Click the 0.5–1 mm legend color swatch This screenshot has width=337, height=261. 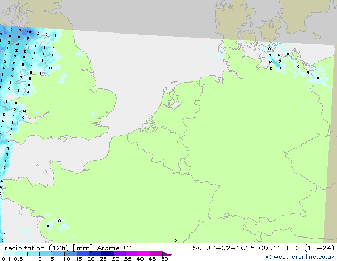pyautogui.click(x=21, y=254)
